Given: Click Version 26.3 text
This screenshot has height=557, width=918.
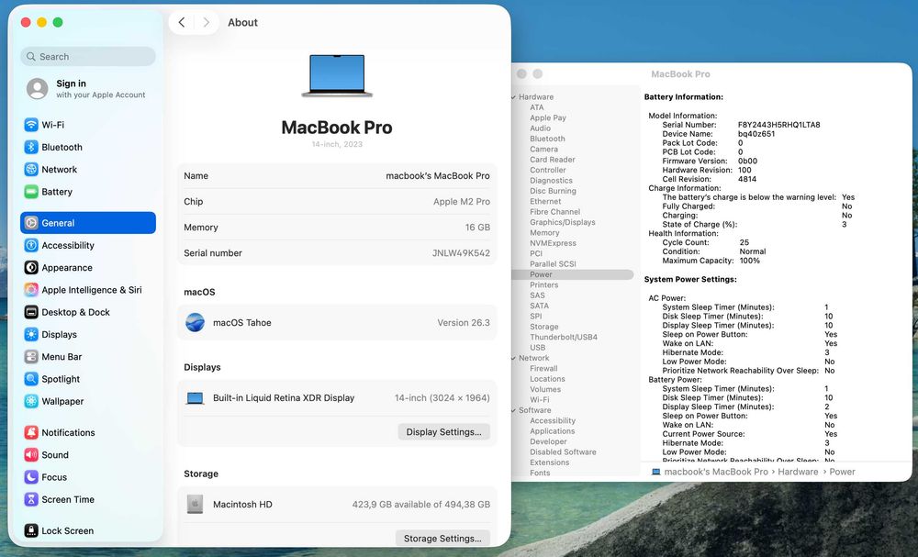Looking at the screenshot, I should click(x=464, y=322).
